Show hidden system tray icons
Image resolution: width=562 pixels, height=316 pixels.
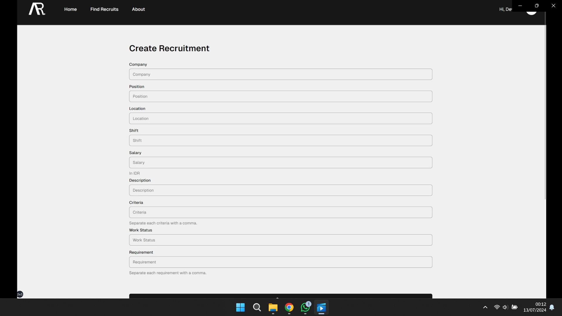pos(485,307)
